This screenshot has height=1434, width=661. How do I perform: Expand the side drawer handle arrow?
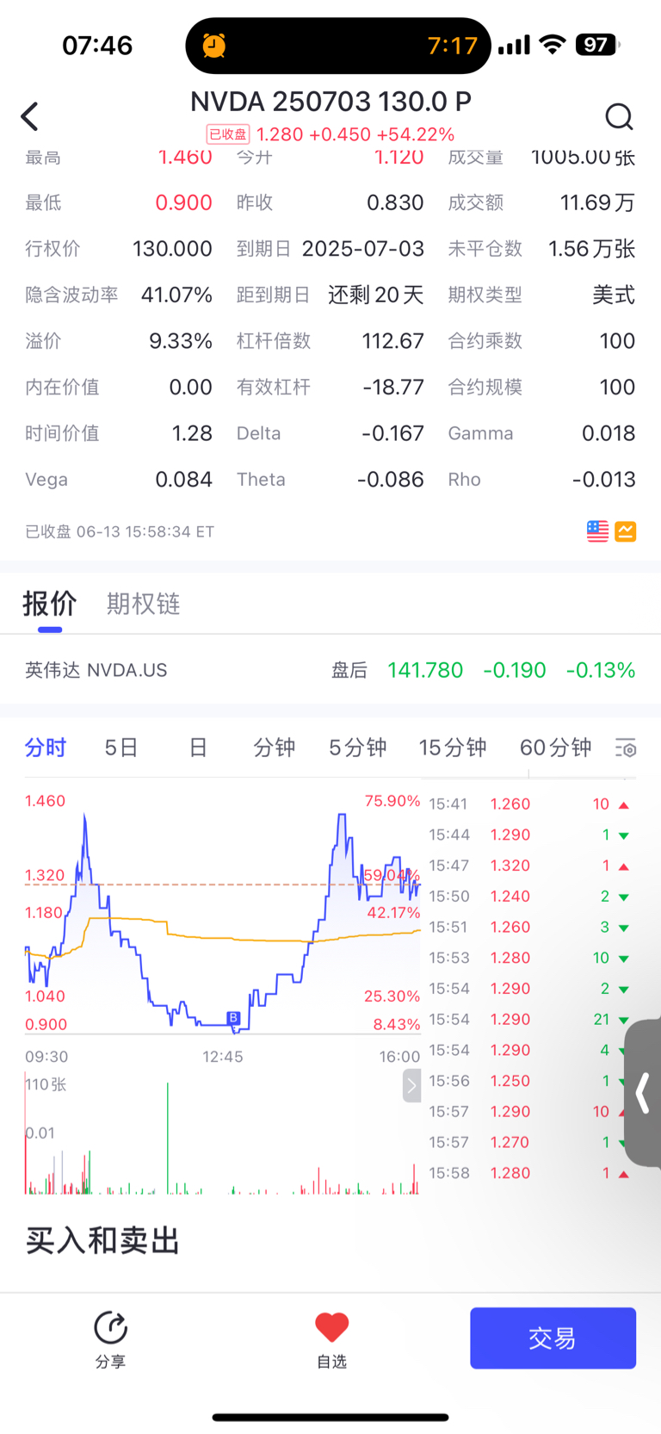point(642,1094)
